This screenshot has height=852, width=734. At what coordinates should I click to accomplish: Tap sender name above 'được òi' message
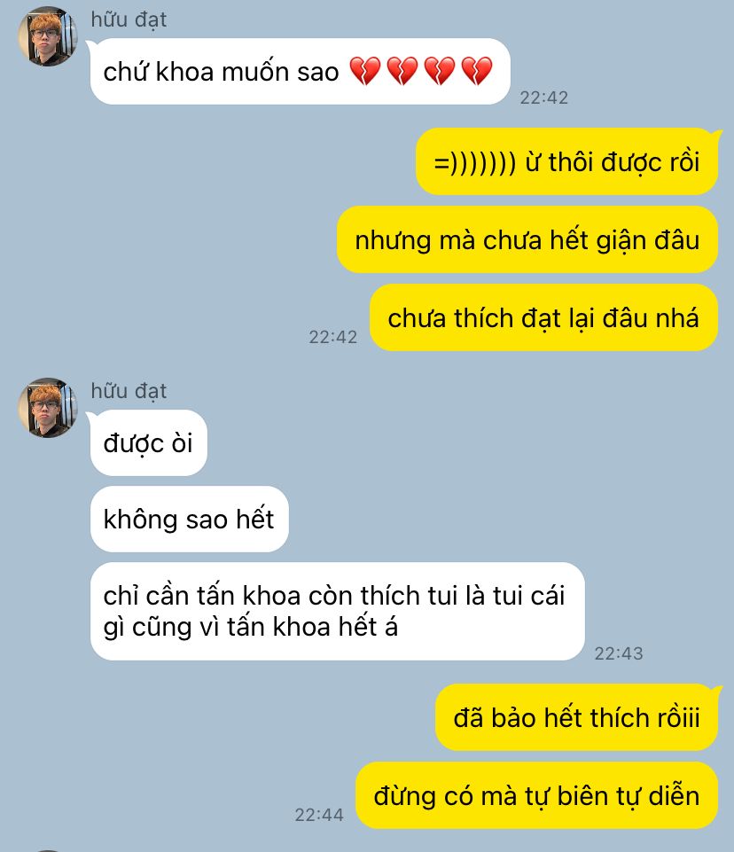[x=129, y=391]
